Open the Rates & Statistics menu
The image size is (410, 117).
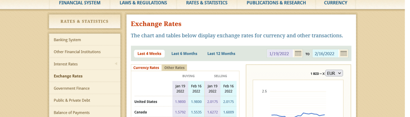click(206, 3)
